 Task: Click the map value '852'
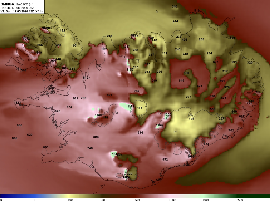point(165,159)
